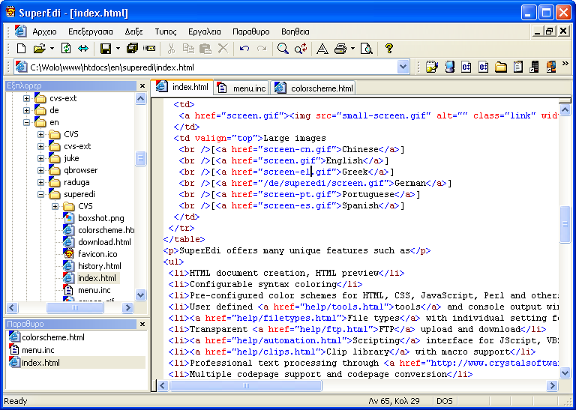Print the document with printer icon
Image resolution: width=576 pixels, height=410 pixels.
pos(340,49)
